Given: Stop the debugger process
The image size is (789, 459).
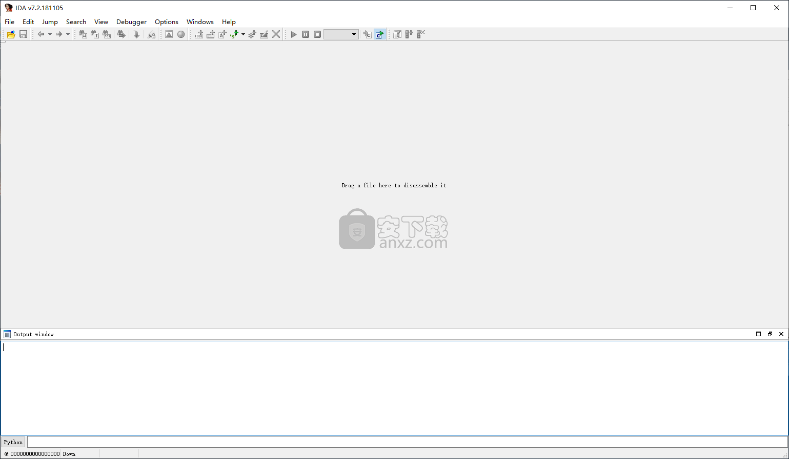Looking at the screenshot, I should (x=317, y=34).
